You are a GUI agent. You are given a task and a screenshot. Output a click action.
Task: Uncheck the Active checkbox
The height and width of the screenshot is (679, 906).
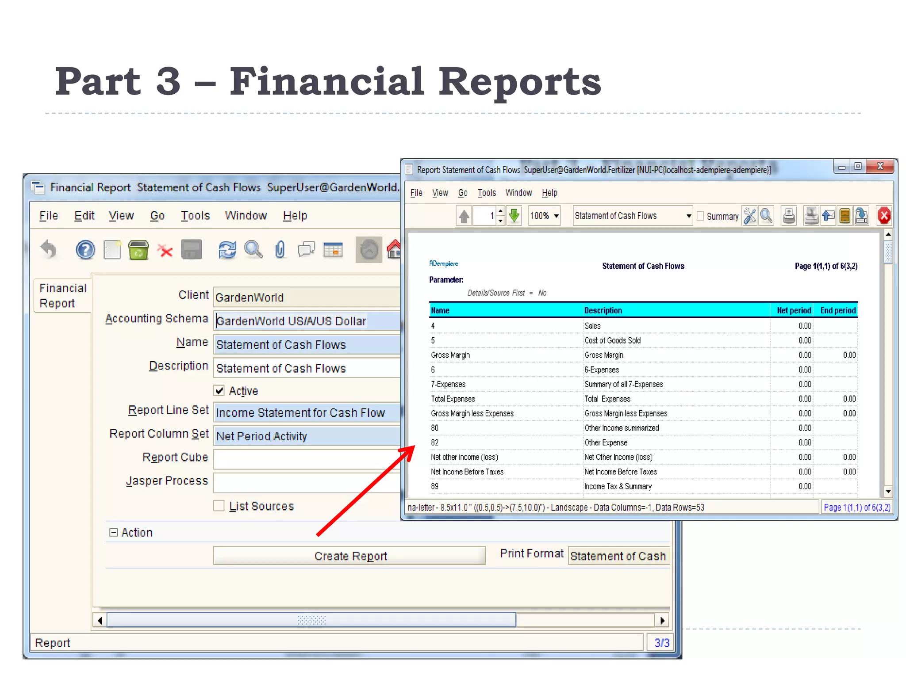coord(219,391)
